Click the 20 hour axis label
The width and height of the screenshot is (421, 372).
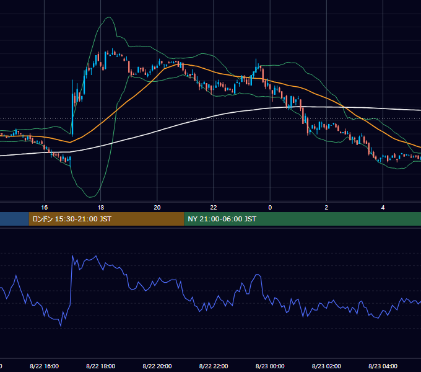157,208
